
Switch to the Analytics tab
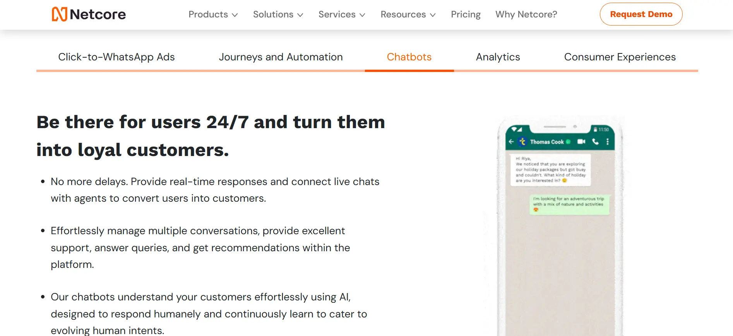click(498, 57)
